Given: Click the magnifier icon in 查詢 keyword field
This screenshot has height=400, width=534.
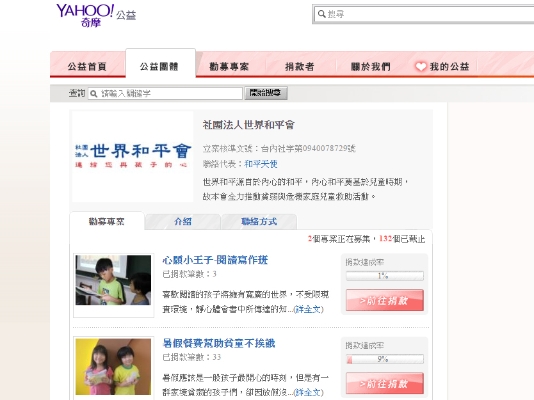Looking at the screenshot, I should 94,93.
